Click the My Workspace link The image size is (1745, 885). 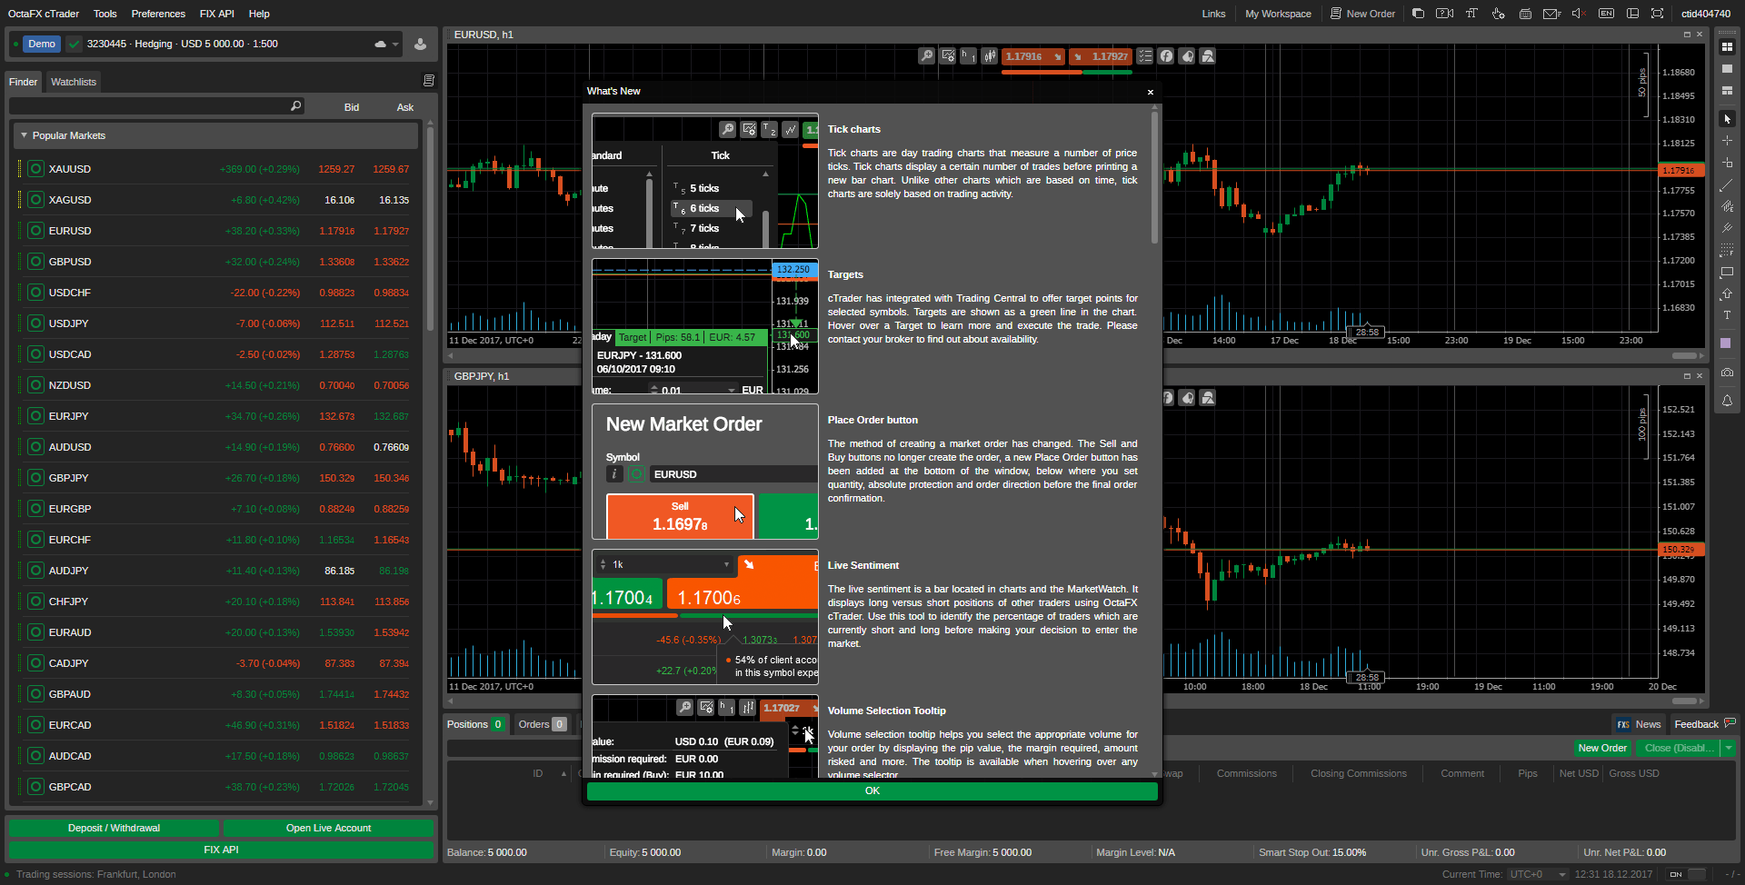click(1278, 14)
